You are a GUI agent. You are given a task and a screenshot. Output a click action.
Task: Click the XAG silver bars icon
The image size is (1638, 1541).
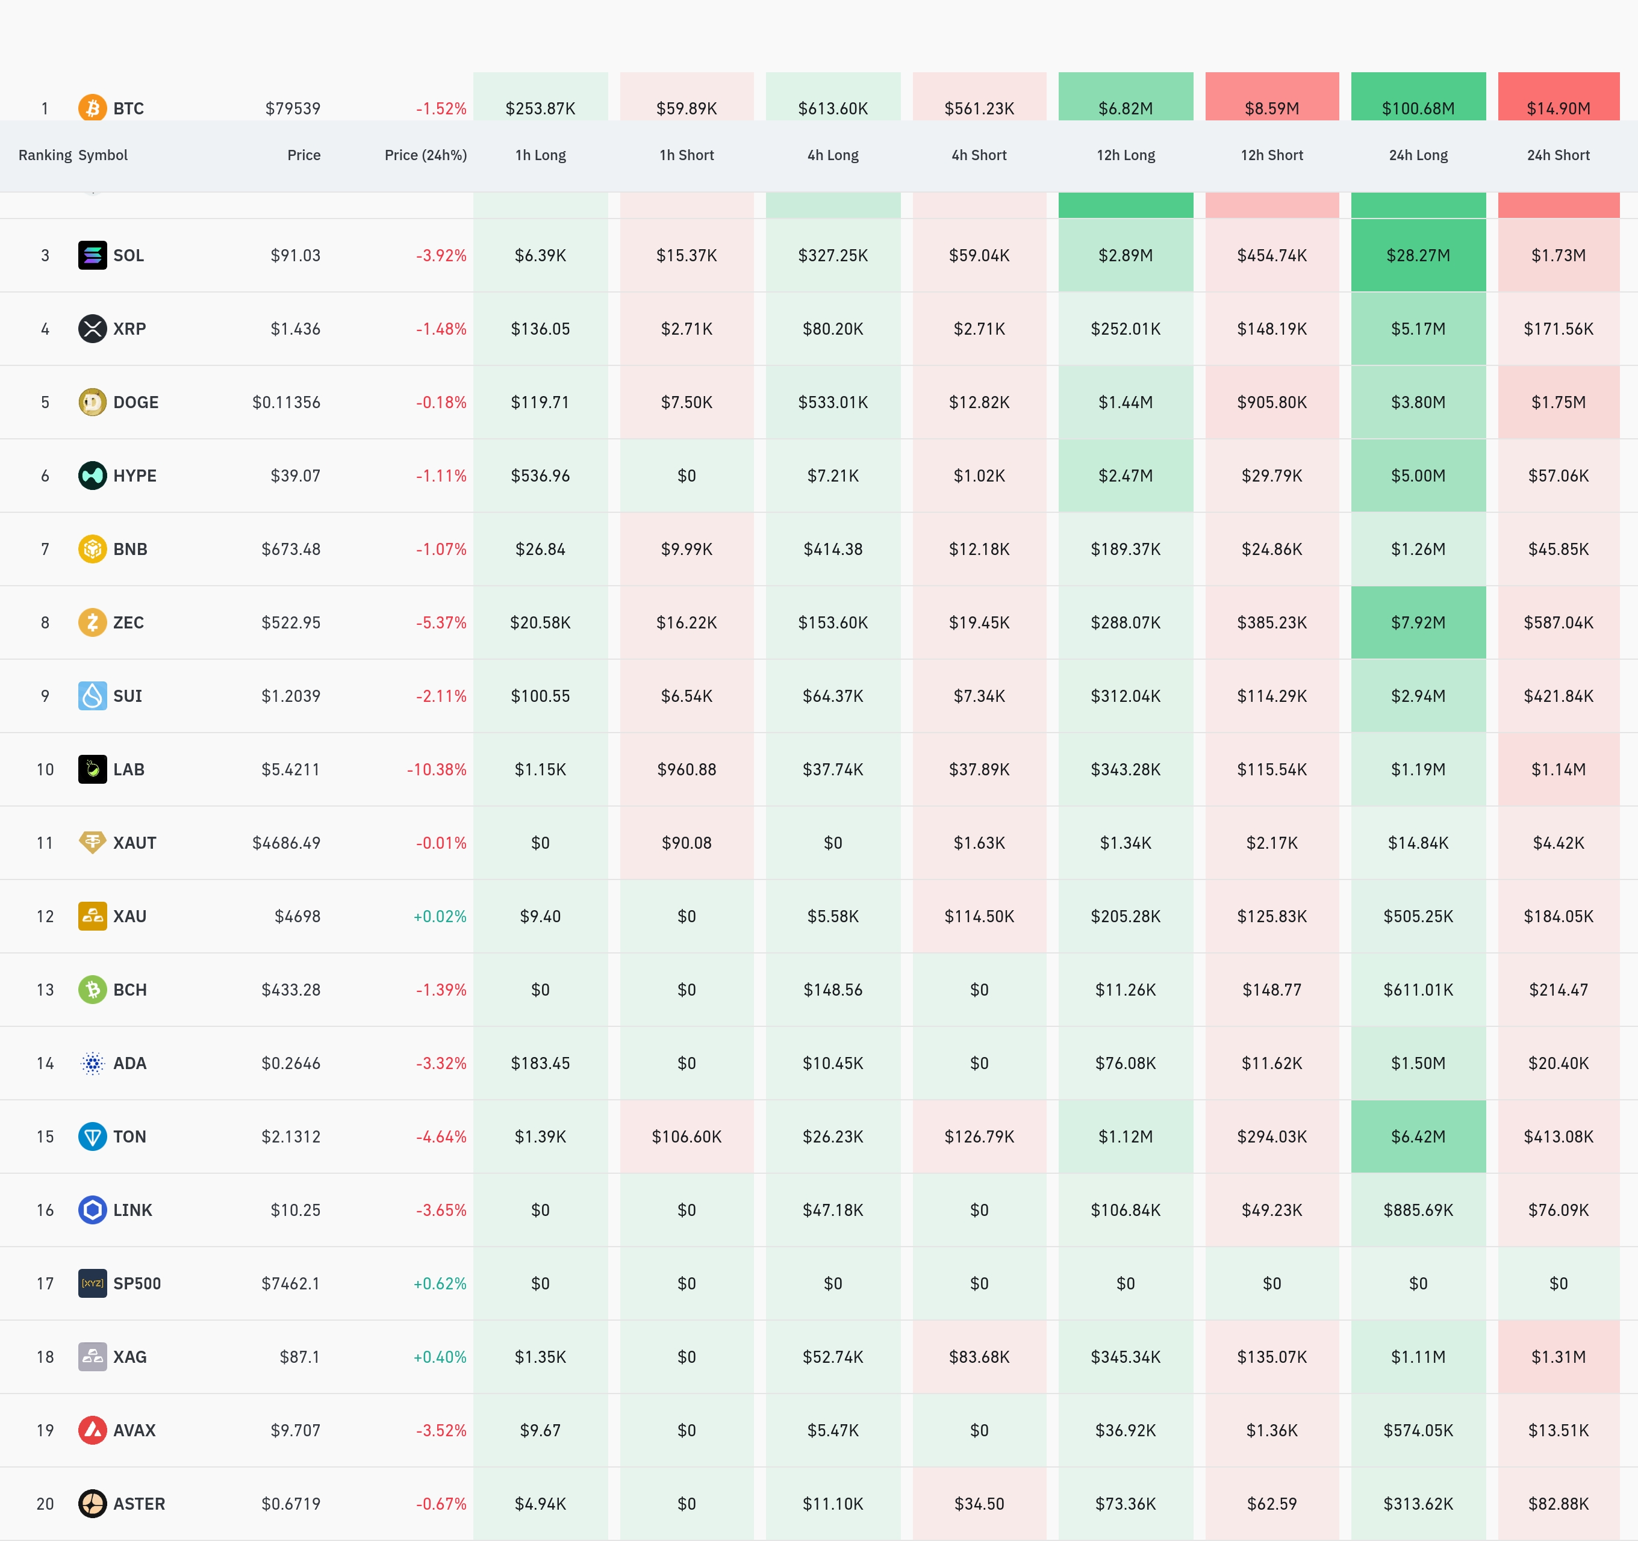click(x=92, y=1357)
